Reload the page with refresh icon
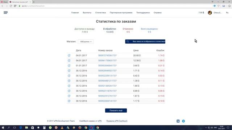The height and width of the screenshot is (130, 232). [11, 6]
